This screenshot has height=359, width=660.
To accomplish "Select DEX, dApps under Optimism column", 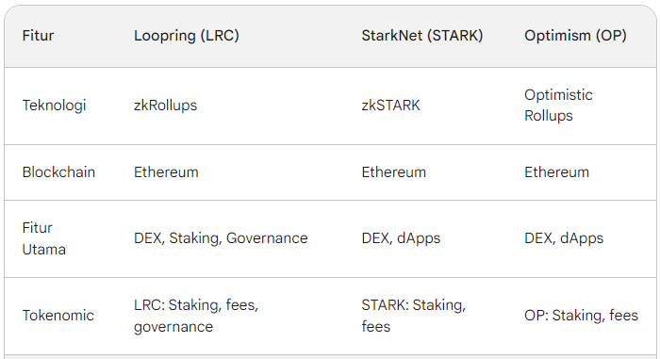I will [x=564, y=238].
